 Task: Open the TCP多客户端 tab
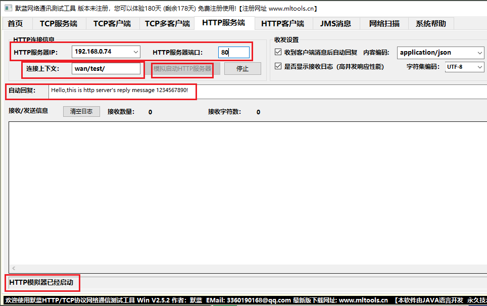tap(167, 24)
